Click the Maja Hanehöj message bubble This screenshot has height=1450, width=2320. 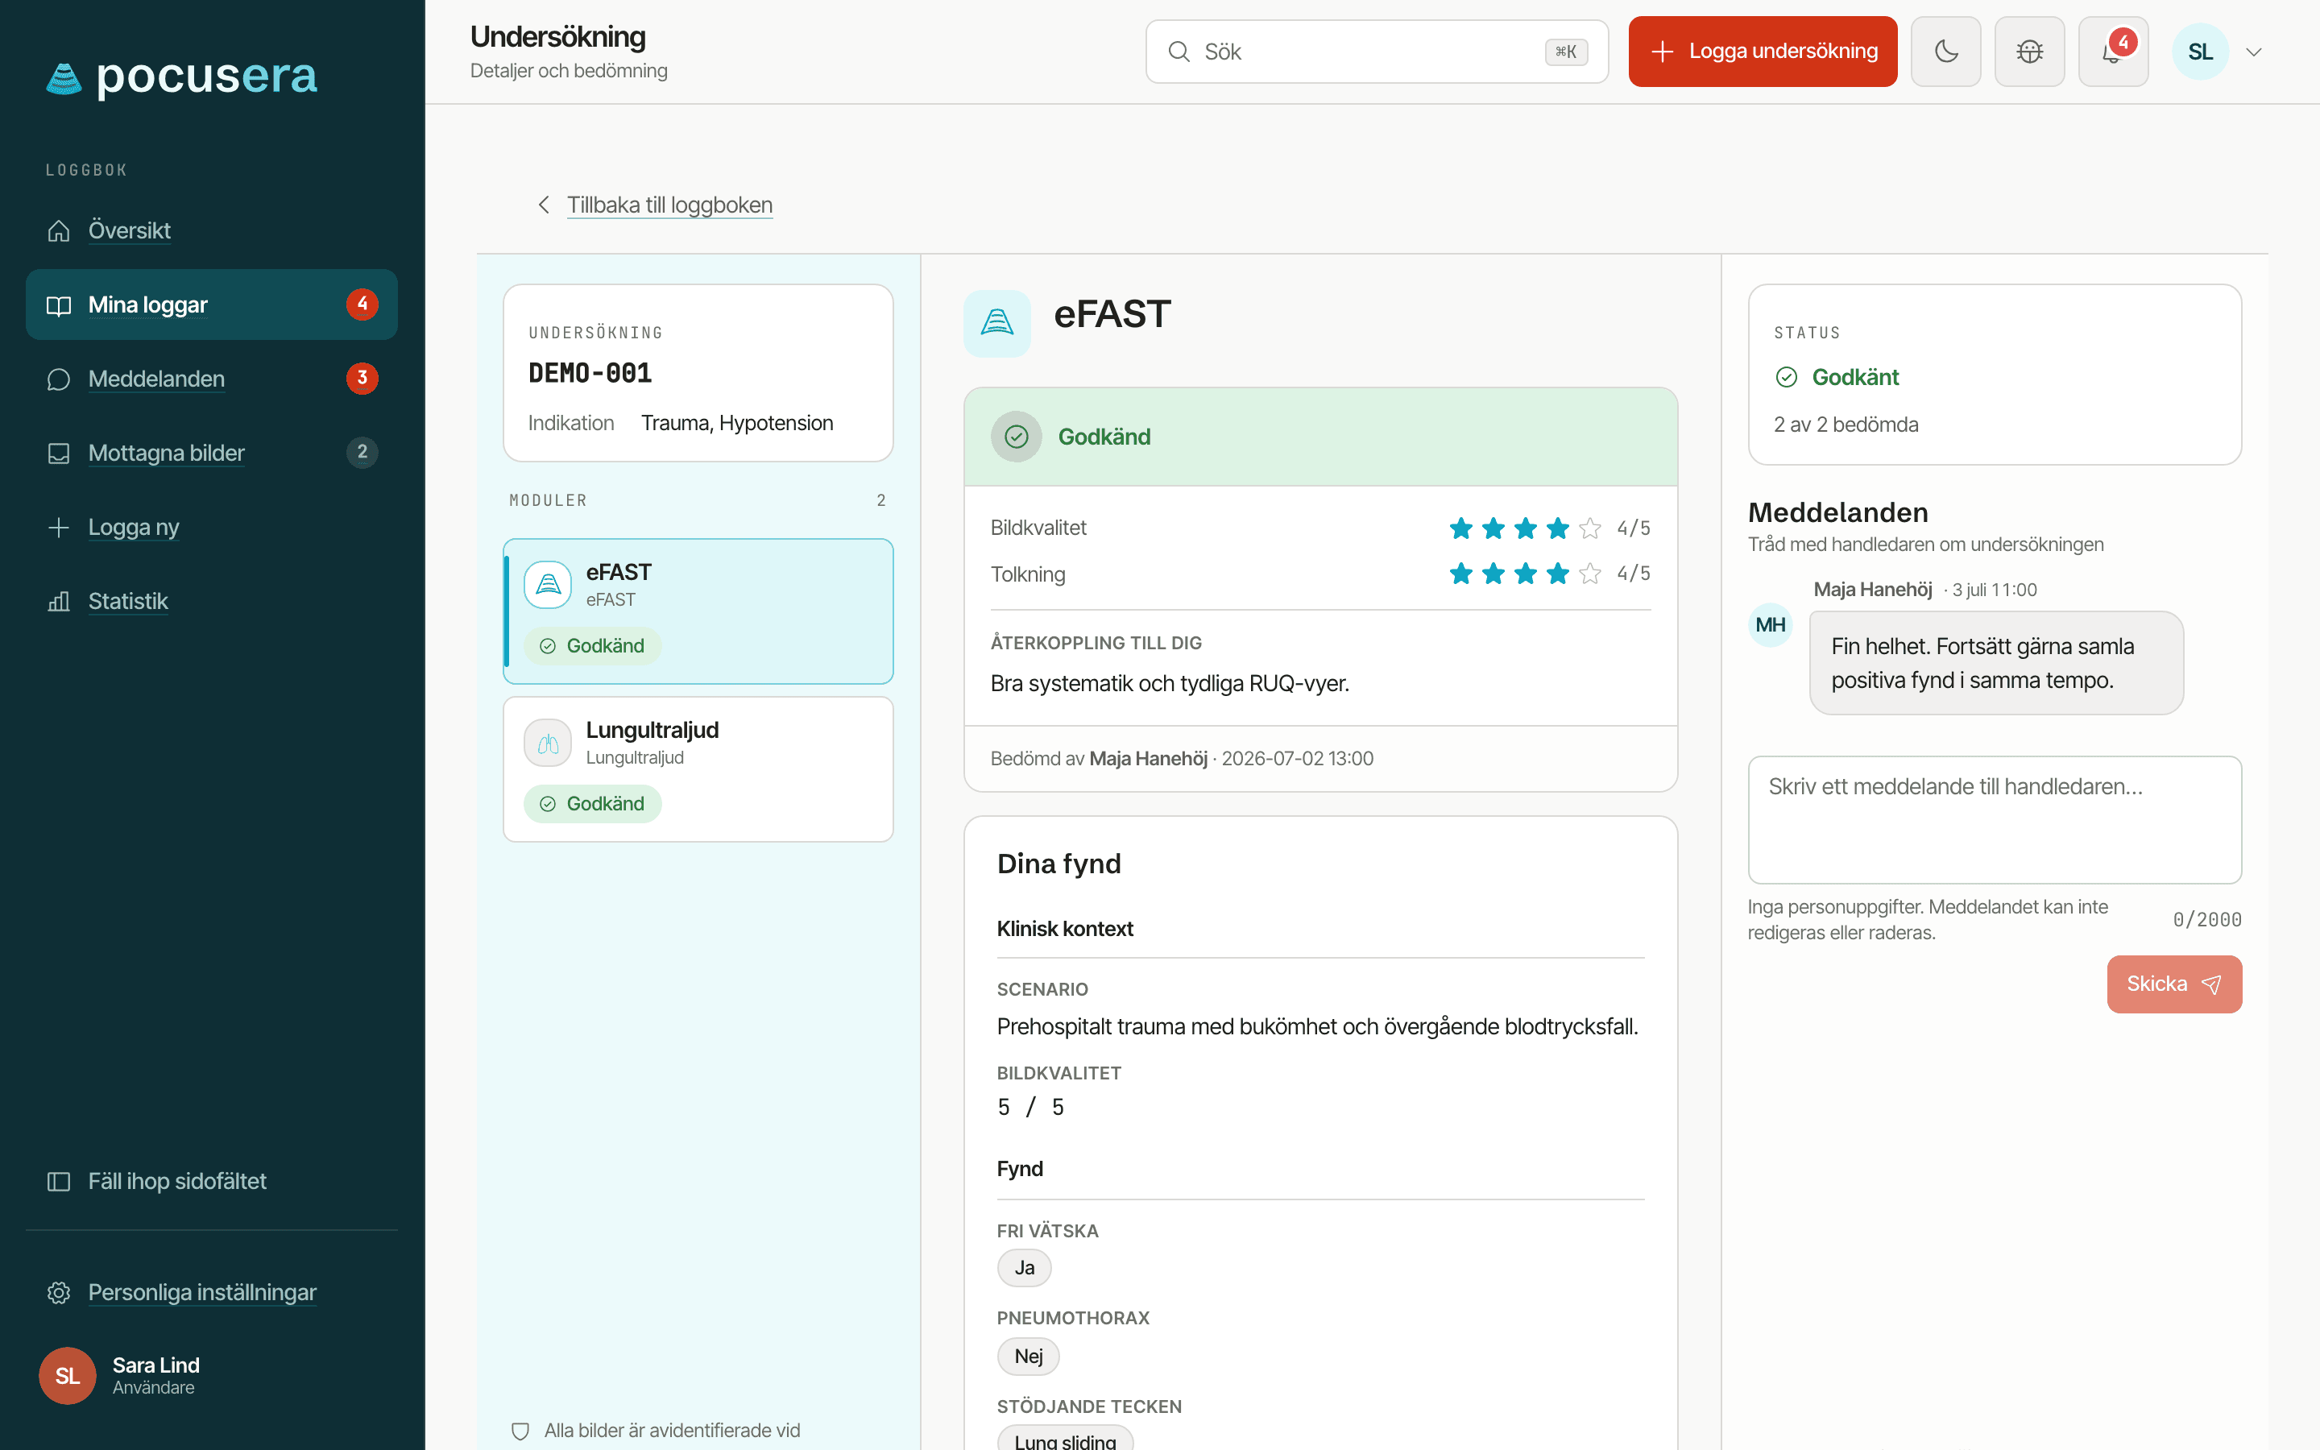click(x=1996, y=663)
